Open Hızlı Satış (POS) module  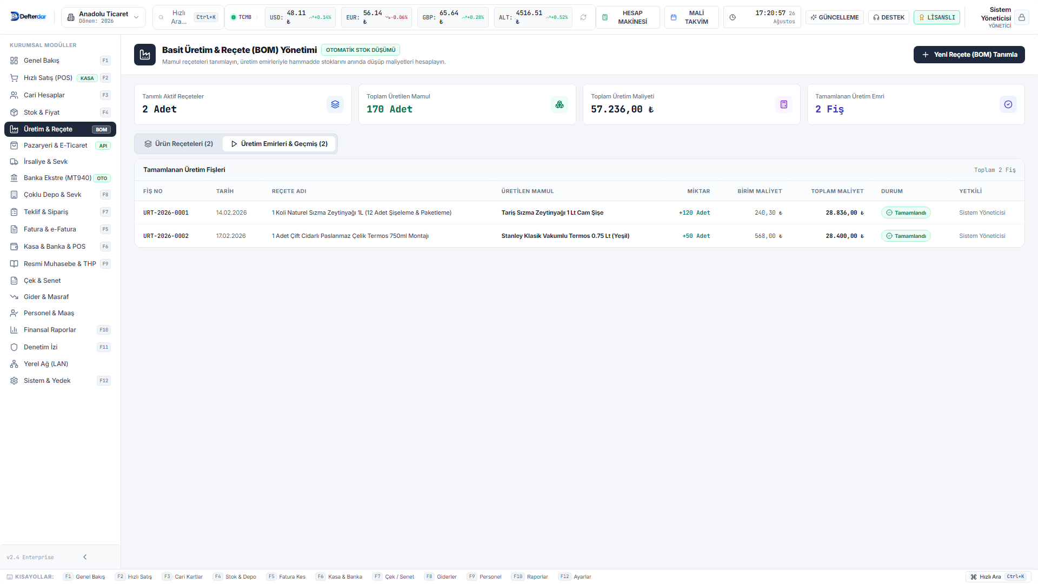point(60,78)
